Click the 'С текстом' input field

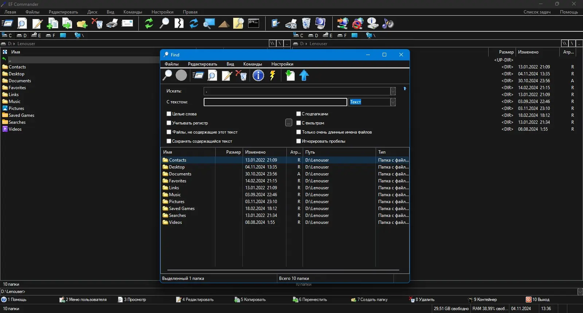(x=275, y=102)
